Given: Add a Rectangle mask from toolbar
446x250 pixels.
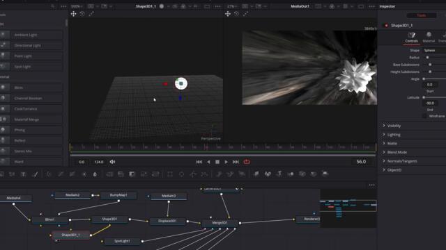Looking at the screenshot, I should click(x=170, y=174).
